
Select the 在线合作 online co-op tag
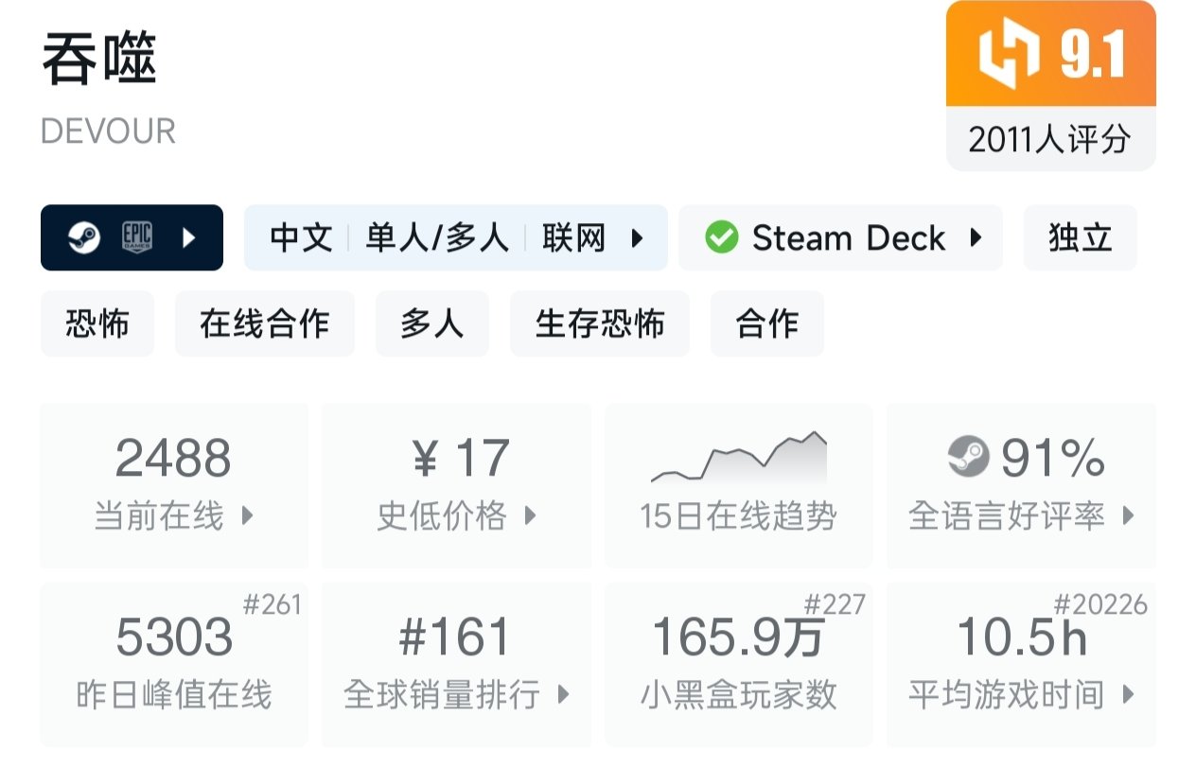[264, 324]
